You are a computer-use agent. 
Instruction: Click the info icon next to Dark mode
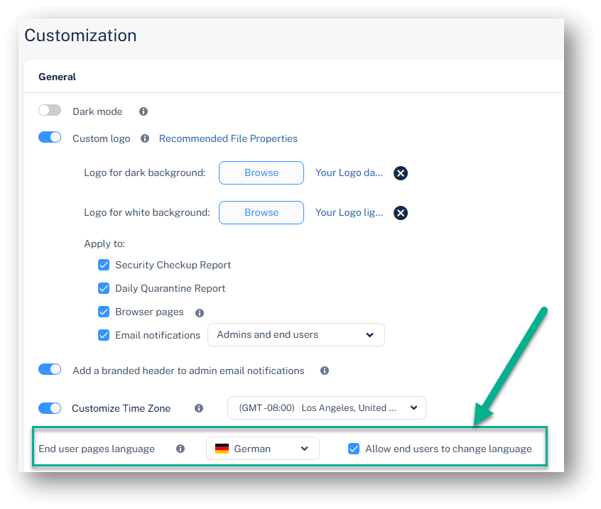[144, 111]
